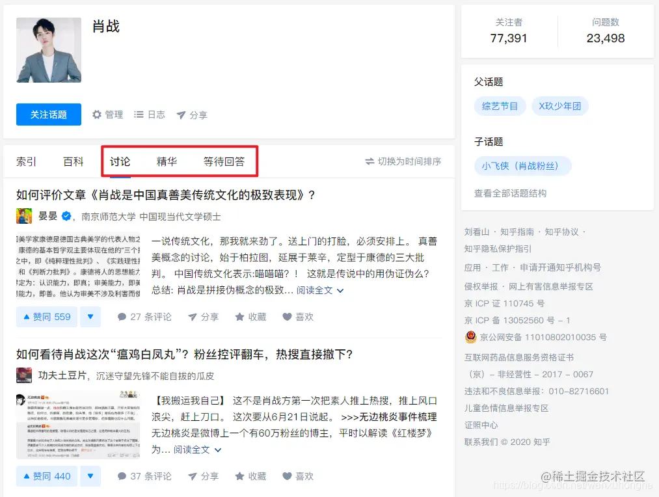Click the verified badge next to 晏晏
Image resolution: width=659 pixels, height=497 pixels.
pos(66,216)
